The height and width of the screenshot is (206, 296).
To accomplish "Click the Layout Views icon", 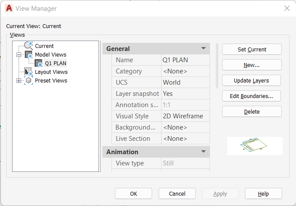I will click(29, 72).
